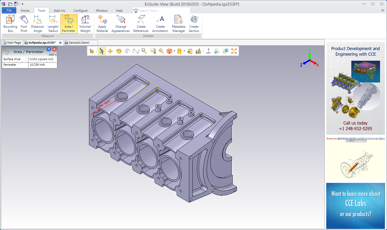
Task: Switch to the Sample2.3dxml document tab
Action: click(x=80, y=43)
